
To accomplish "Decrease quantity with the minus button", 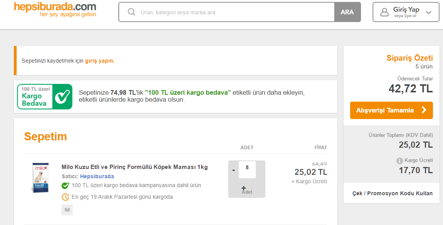I will coord(234,170).
